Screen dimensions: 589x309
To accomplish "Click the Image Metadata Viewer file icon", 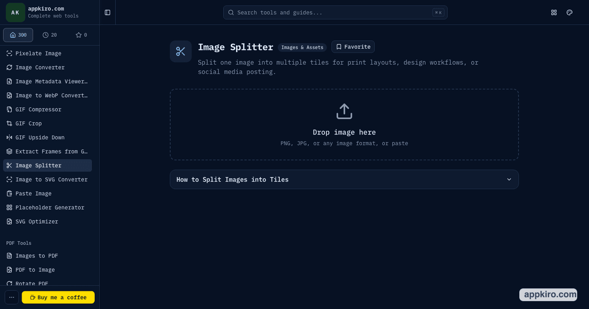I will pyautogui.click(x=9, y=81).
